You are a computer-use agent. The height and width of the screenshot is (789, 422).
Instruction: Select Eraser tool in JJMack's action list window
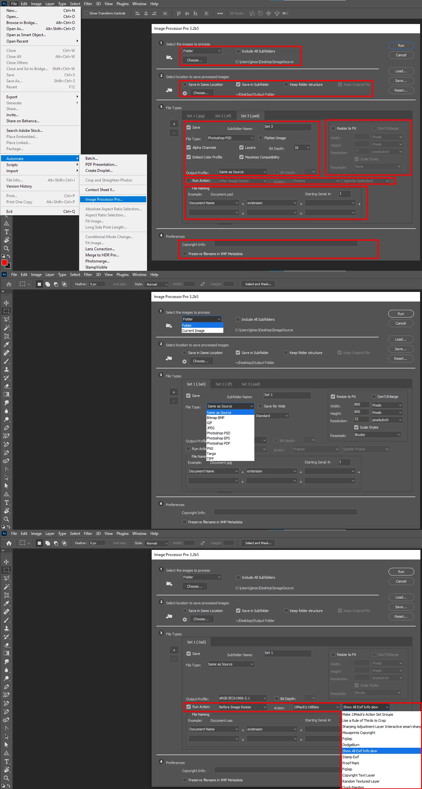(6, 645)
